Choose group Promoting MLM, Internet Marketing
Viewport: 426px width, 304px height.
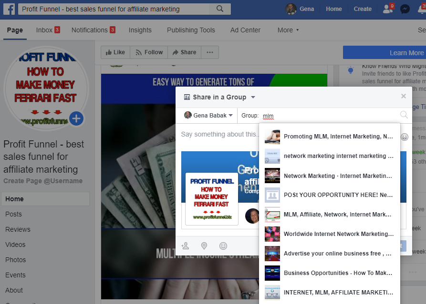(330, 137)
